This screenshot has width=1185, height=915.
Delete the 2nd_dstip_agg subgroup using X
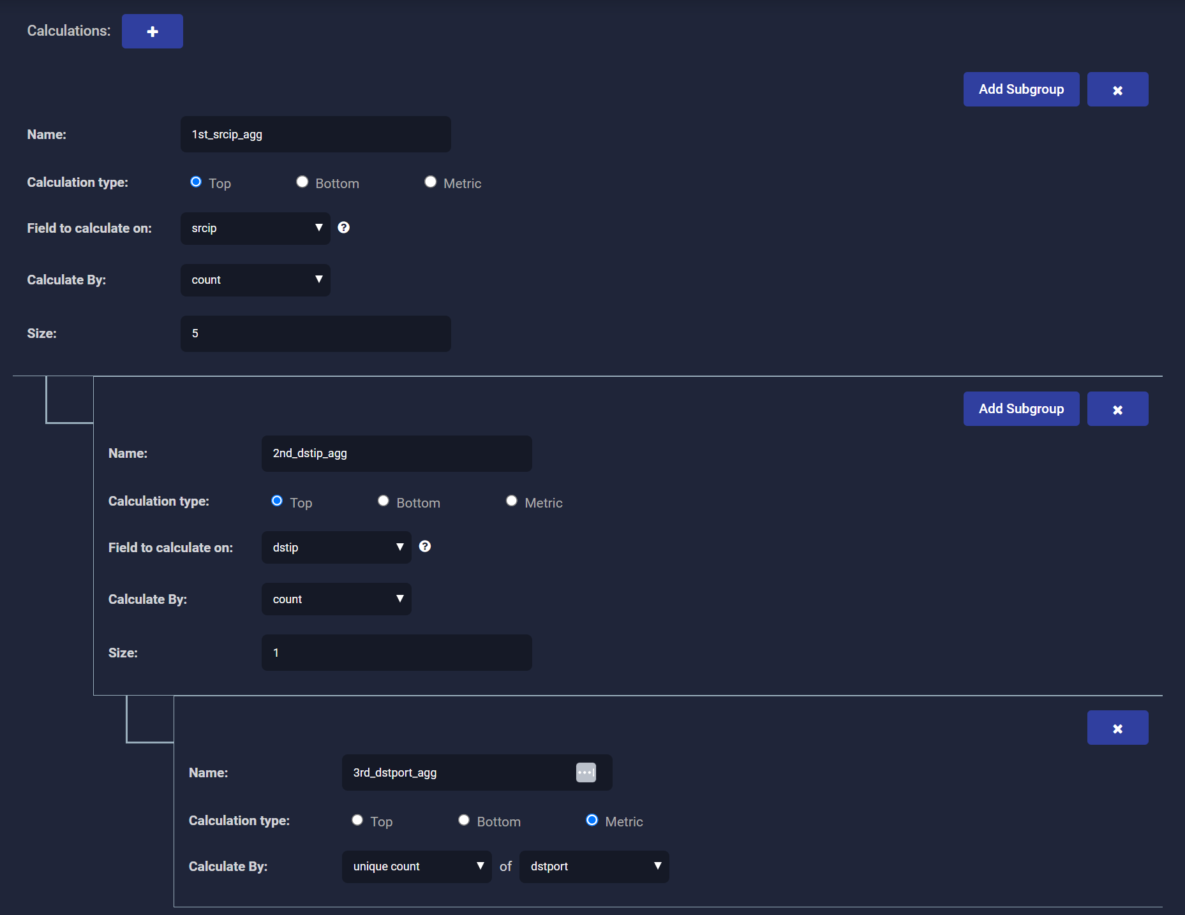tap(1117, 409)
